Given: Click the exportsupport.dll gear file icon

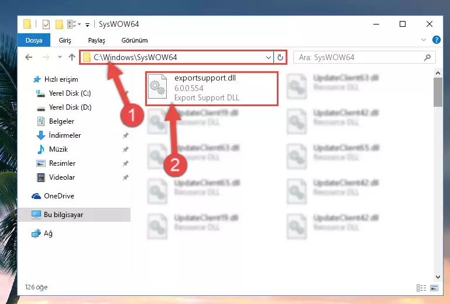Looking at the screenshot, I should click(x=157, y=86).
